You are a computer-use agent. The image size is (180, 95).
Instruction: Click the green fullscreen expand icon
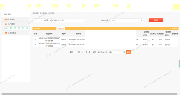coord(15,28)
